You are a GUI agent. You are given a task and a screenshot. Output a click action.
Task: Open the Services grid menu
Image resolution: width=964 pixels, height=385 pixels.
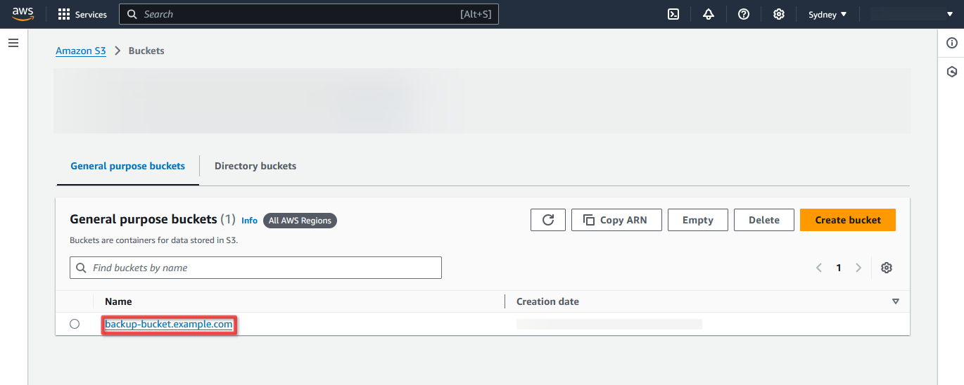[82, 14]
